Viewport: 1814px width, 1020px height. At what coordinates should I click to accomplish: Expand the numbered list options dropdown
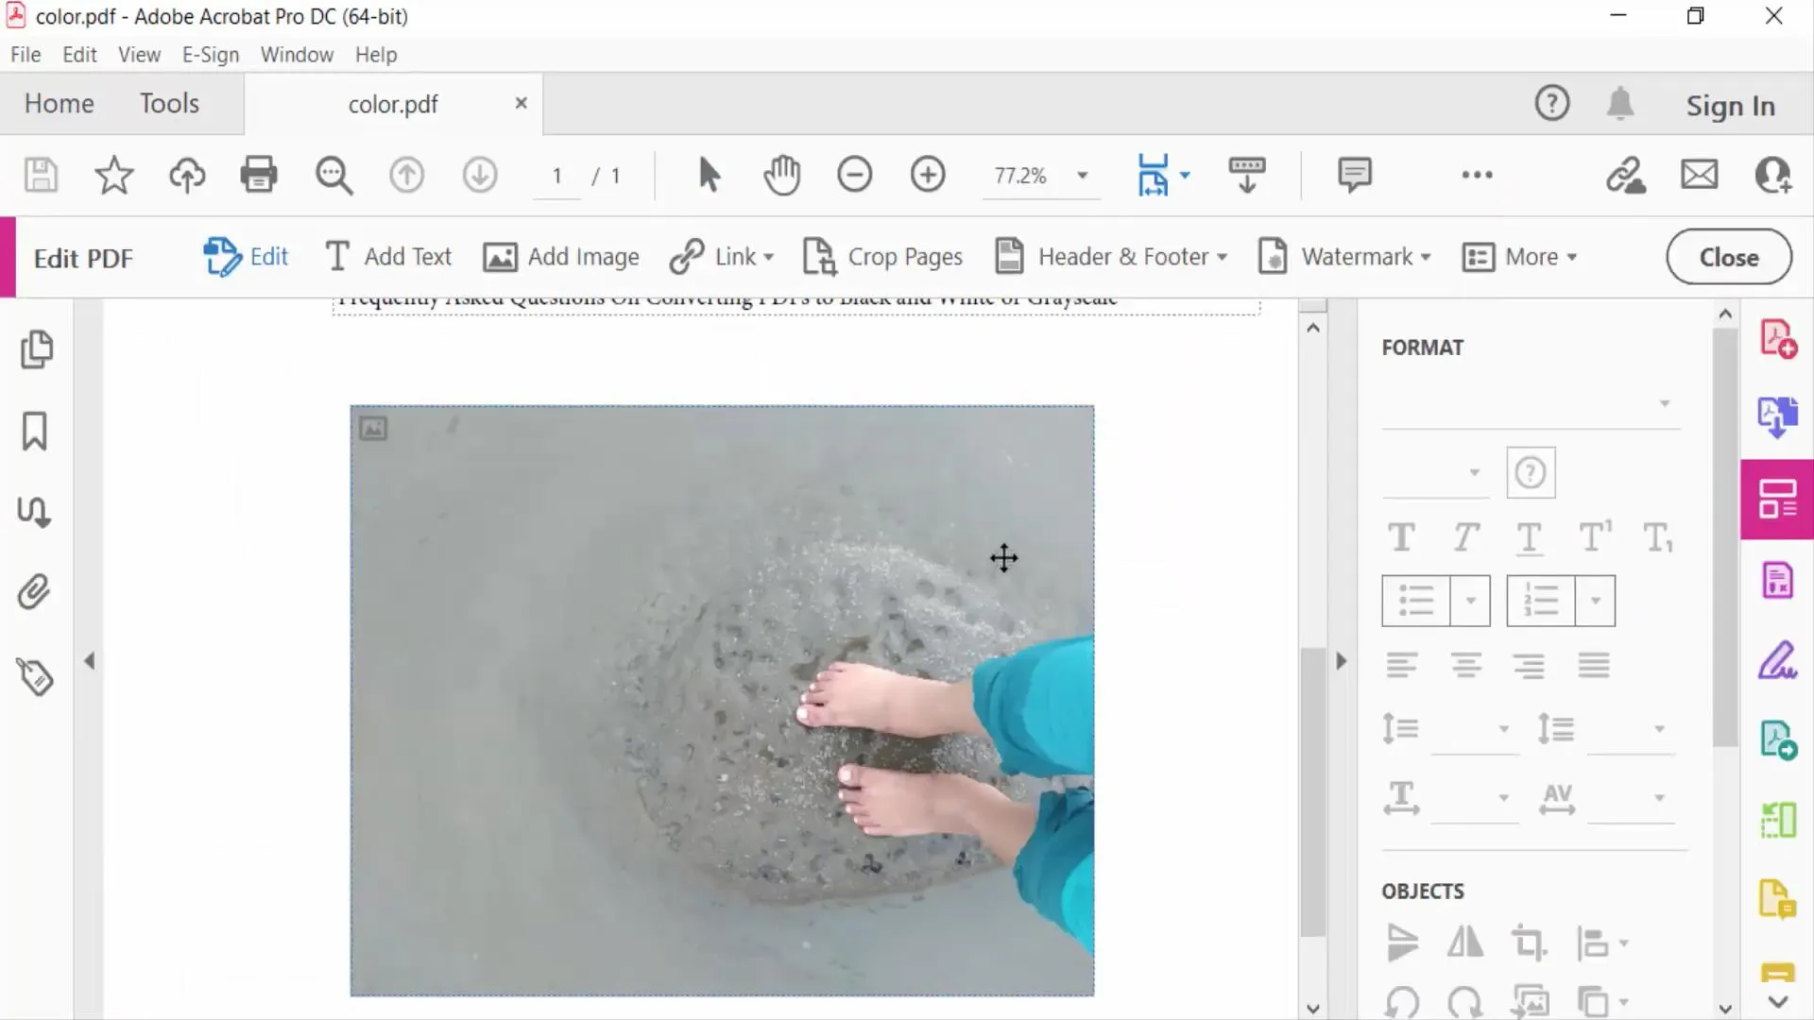pyautogui.click(x=1596, y=601)
